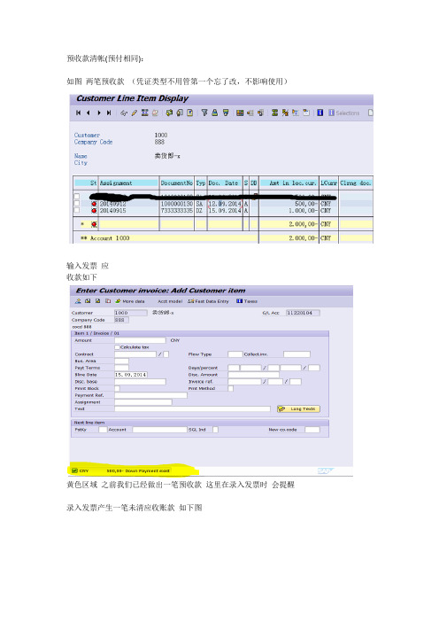Click the Bus. Area input field
439x622 pixels.
pyautogui.click(x=121, y=361)
